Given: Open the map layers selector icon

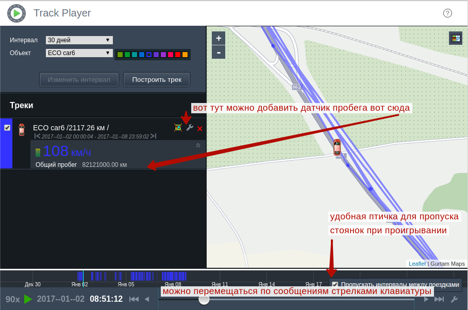Looking at the screenshot, I should click(x=456, y=38).
